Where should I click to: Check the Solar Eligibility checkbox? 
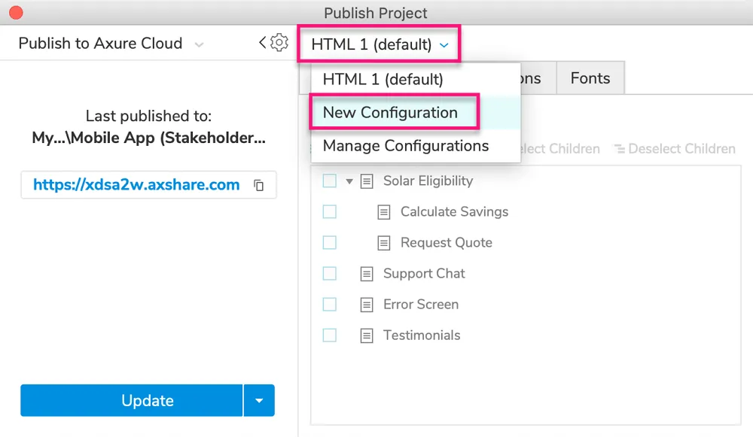click(x=329, y=181)
